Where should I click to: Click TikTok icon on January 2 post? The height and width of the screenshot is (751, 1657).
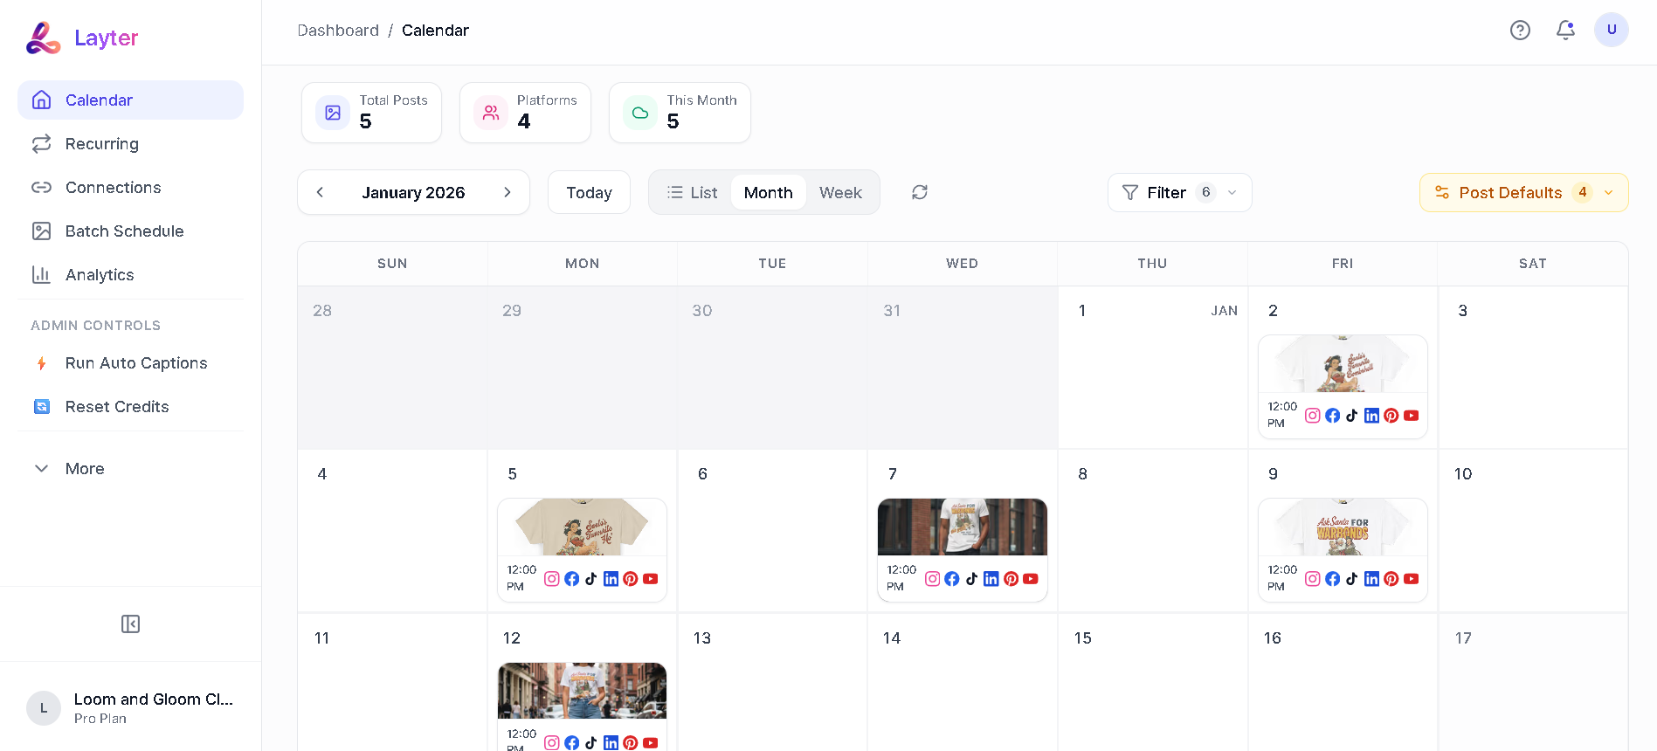click(x=1352, y=416)
